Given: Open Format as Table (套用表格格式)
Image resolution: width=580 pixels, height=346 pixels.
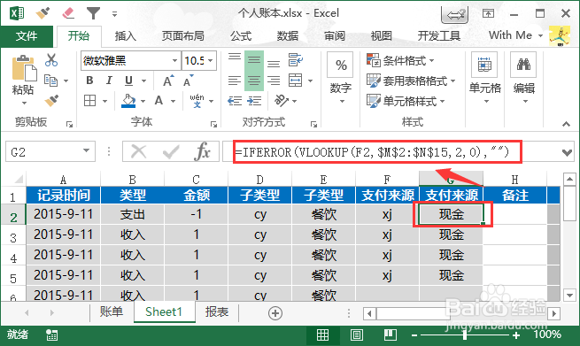Looking at the screenshot, I should pyautogui.click(x=411, y=81).
